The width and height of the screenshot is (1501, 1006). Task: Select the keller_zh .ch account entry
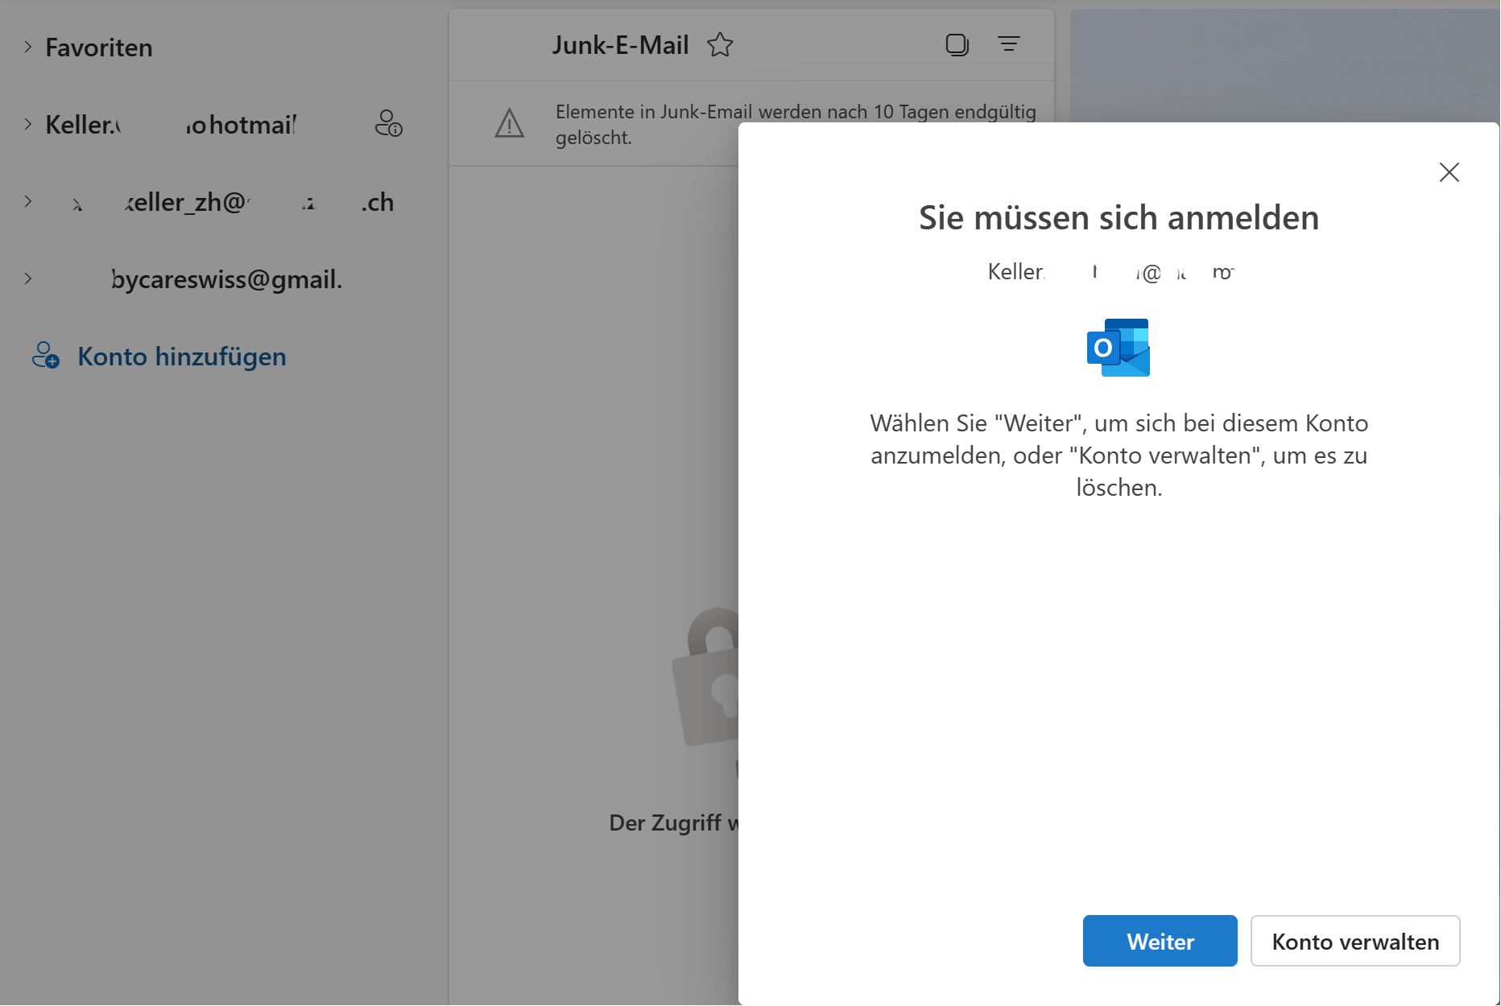(x=233, y=202)
